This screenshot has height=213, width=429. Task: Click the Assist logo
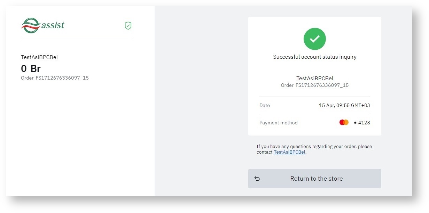(x=43, y=25)
